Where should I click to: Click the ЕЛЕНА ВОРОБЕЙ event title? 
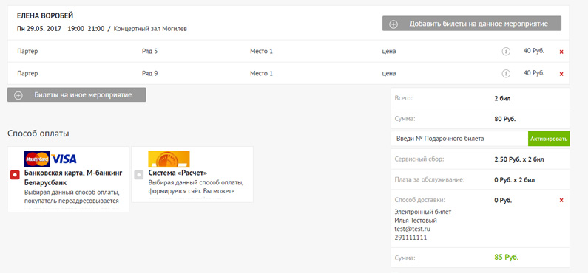45,15
